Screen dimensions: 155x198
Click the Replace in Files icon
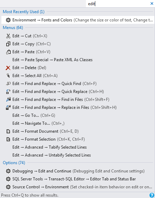tap(8, 107)
